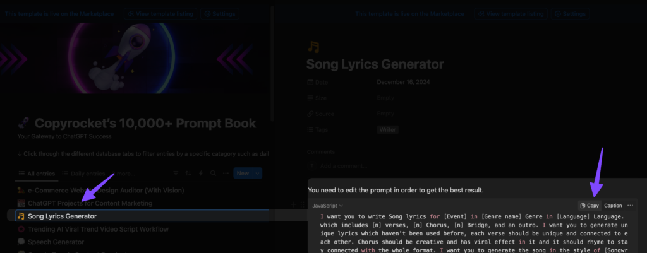This screenshot has height=253, width=647.
Task: Switch to the All entries tab
Action: coord(37,174)
